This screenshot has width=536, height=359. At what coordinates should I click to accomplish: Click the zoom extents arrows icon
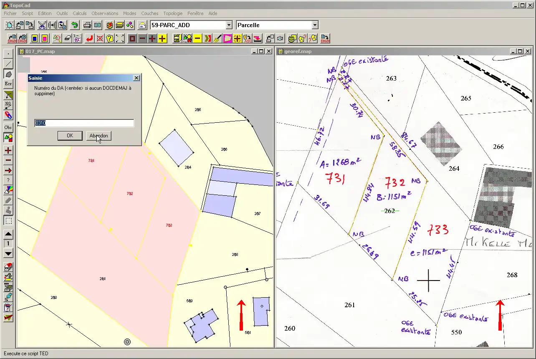(x=120, y=38)
